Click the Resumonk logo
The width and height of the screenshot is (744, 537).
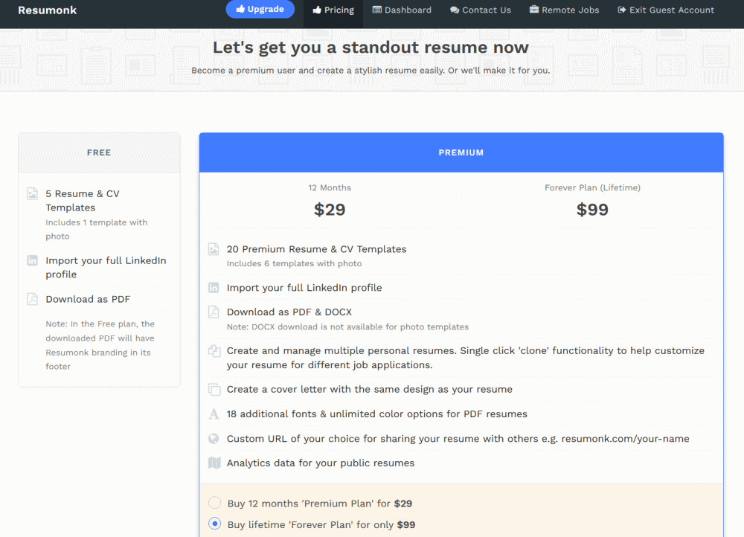[x=47, y=10]
